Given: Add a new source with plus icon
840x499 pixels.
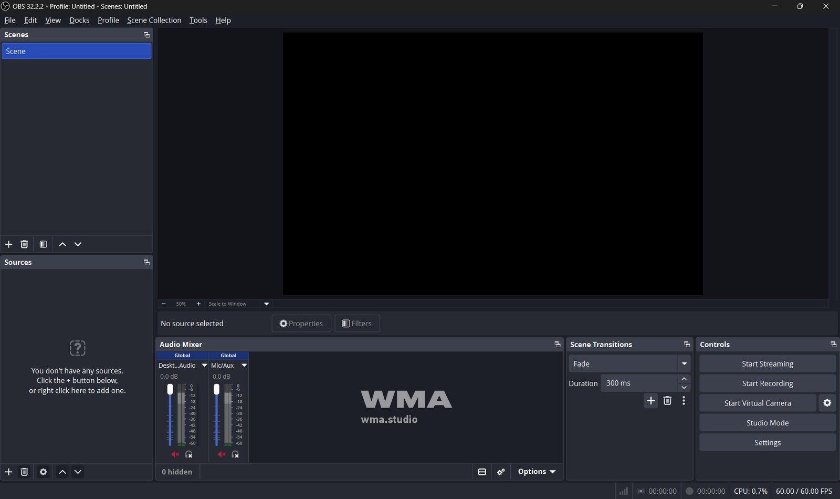Looking at the screenshot, I should [8, 472].
